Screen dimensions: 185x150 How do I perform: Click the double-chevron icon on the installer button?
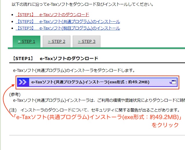(23, 82)
